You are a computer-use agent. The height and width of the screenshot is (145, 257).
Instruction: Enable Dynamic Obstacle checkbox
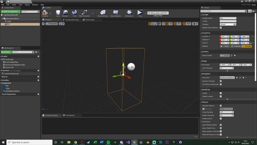(x=220, y=81)
